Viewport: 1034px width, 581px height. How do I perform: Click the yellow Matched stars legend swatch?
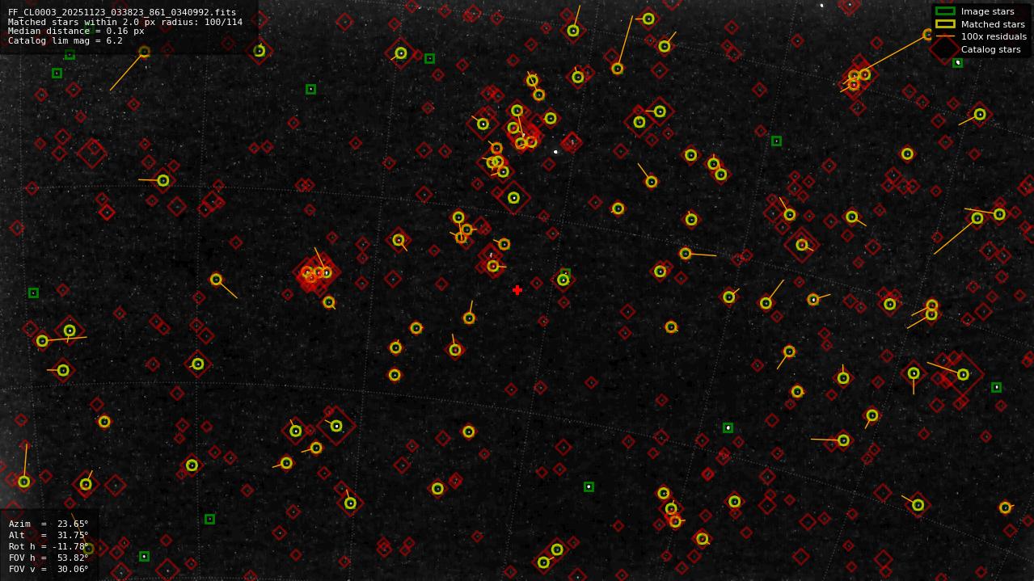(945, 24)
